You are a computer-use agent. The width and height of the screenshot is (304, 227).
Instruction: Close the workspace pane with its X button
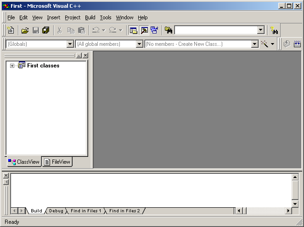tap(85, 55)
